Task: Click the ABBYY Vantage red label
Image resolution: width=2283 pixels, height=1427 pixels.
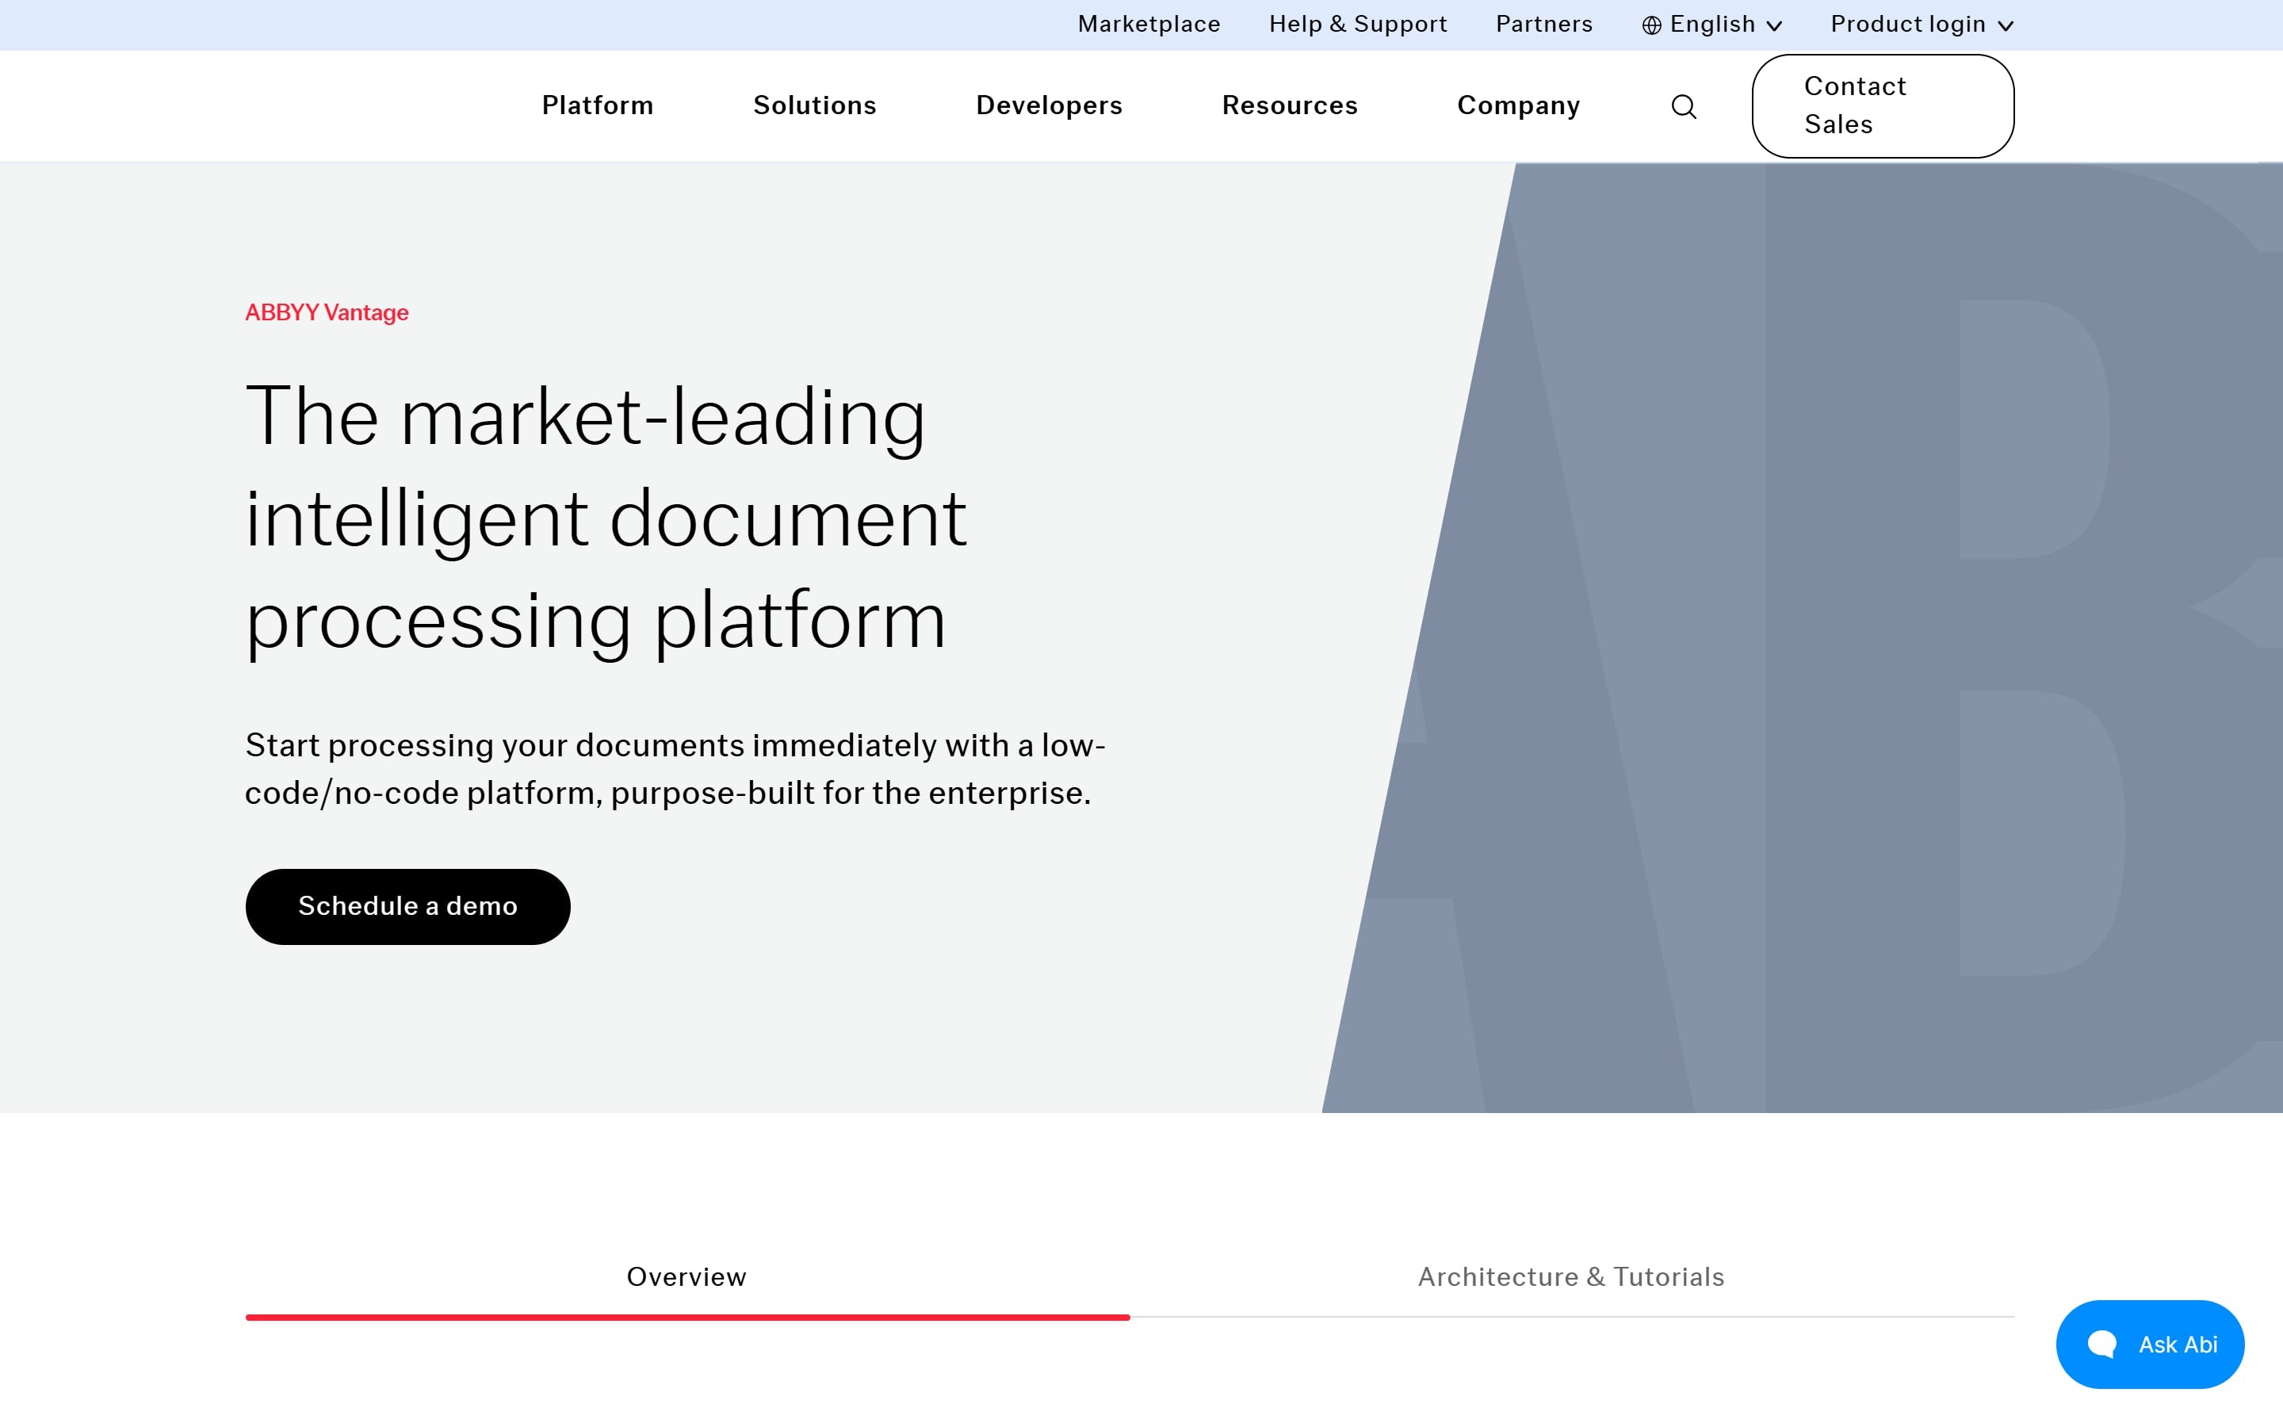Action: pos(327,312)
